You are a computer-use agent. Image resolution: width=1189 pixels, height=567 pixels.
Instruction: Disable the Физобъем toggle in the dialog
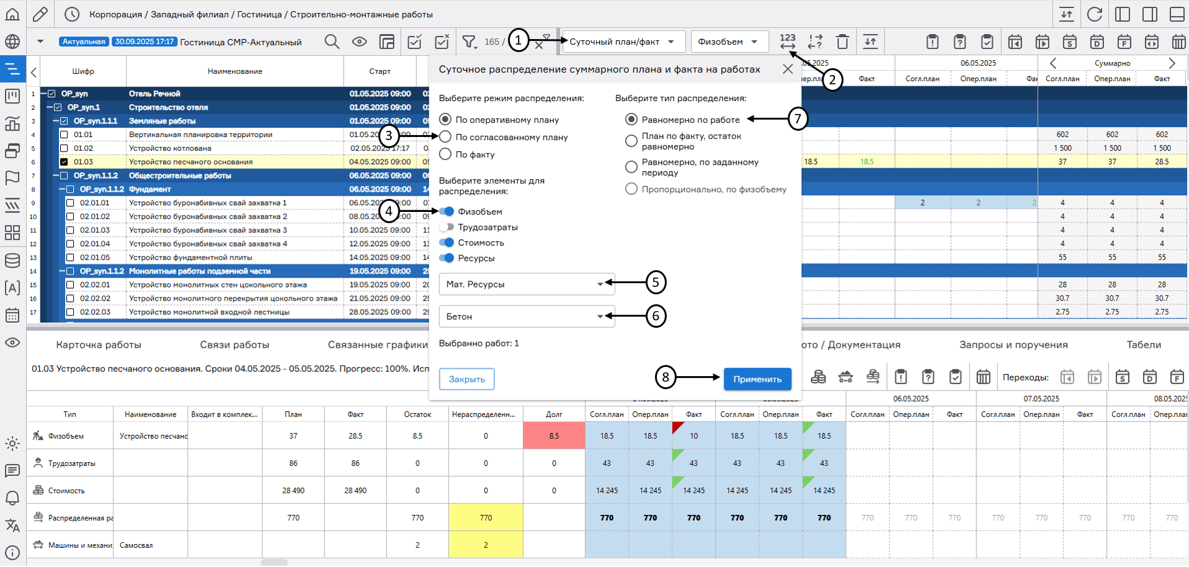coord(447,211)
